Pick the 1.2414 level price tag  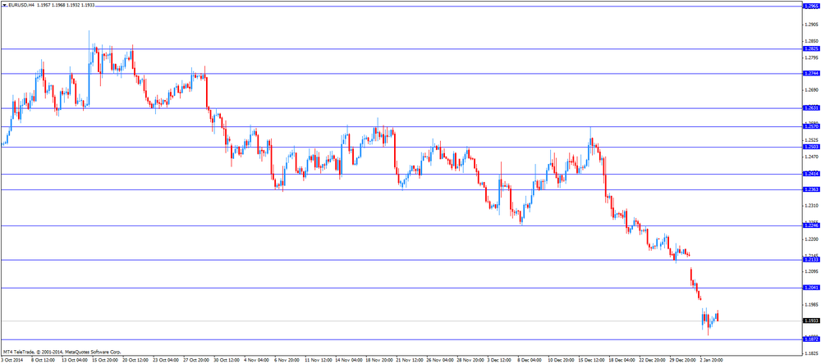coord(810,174)
